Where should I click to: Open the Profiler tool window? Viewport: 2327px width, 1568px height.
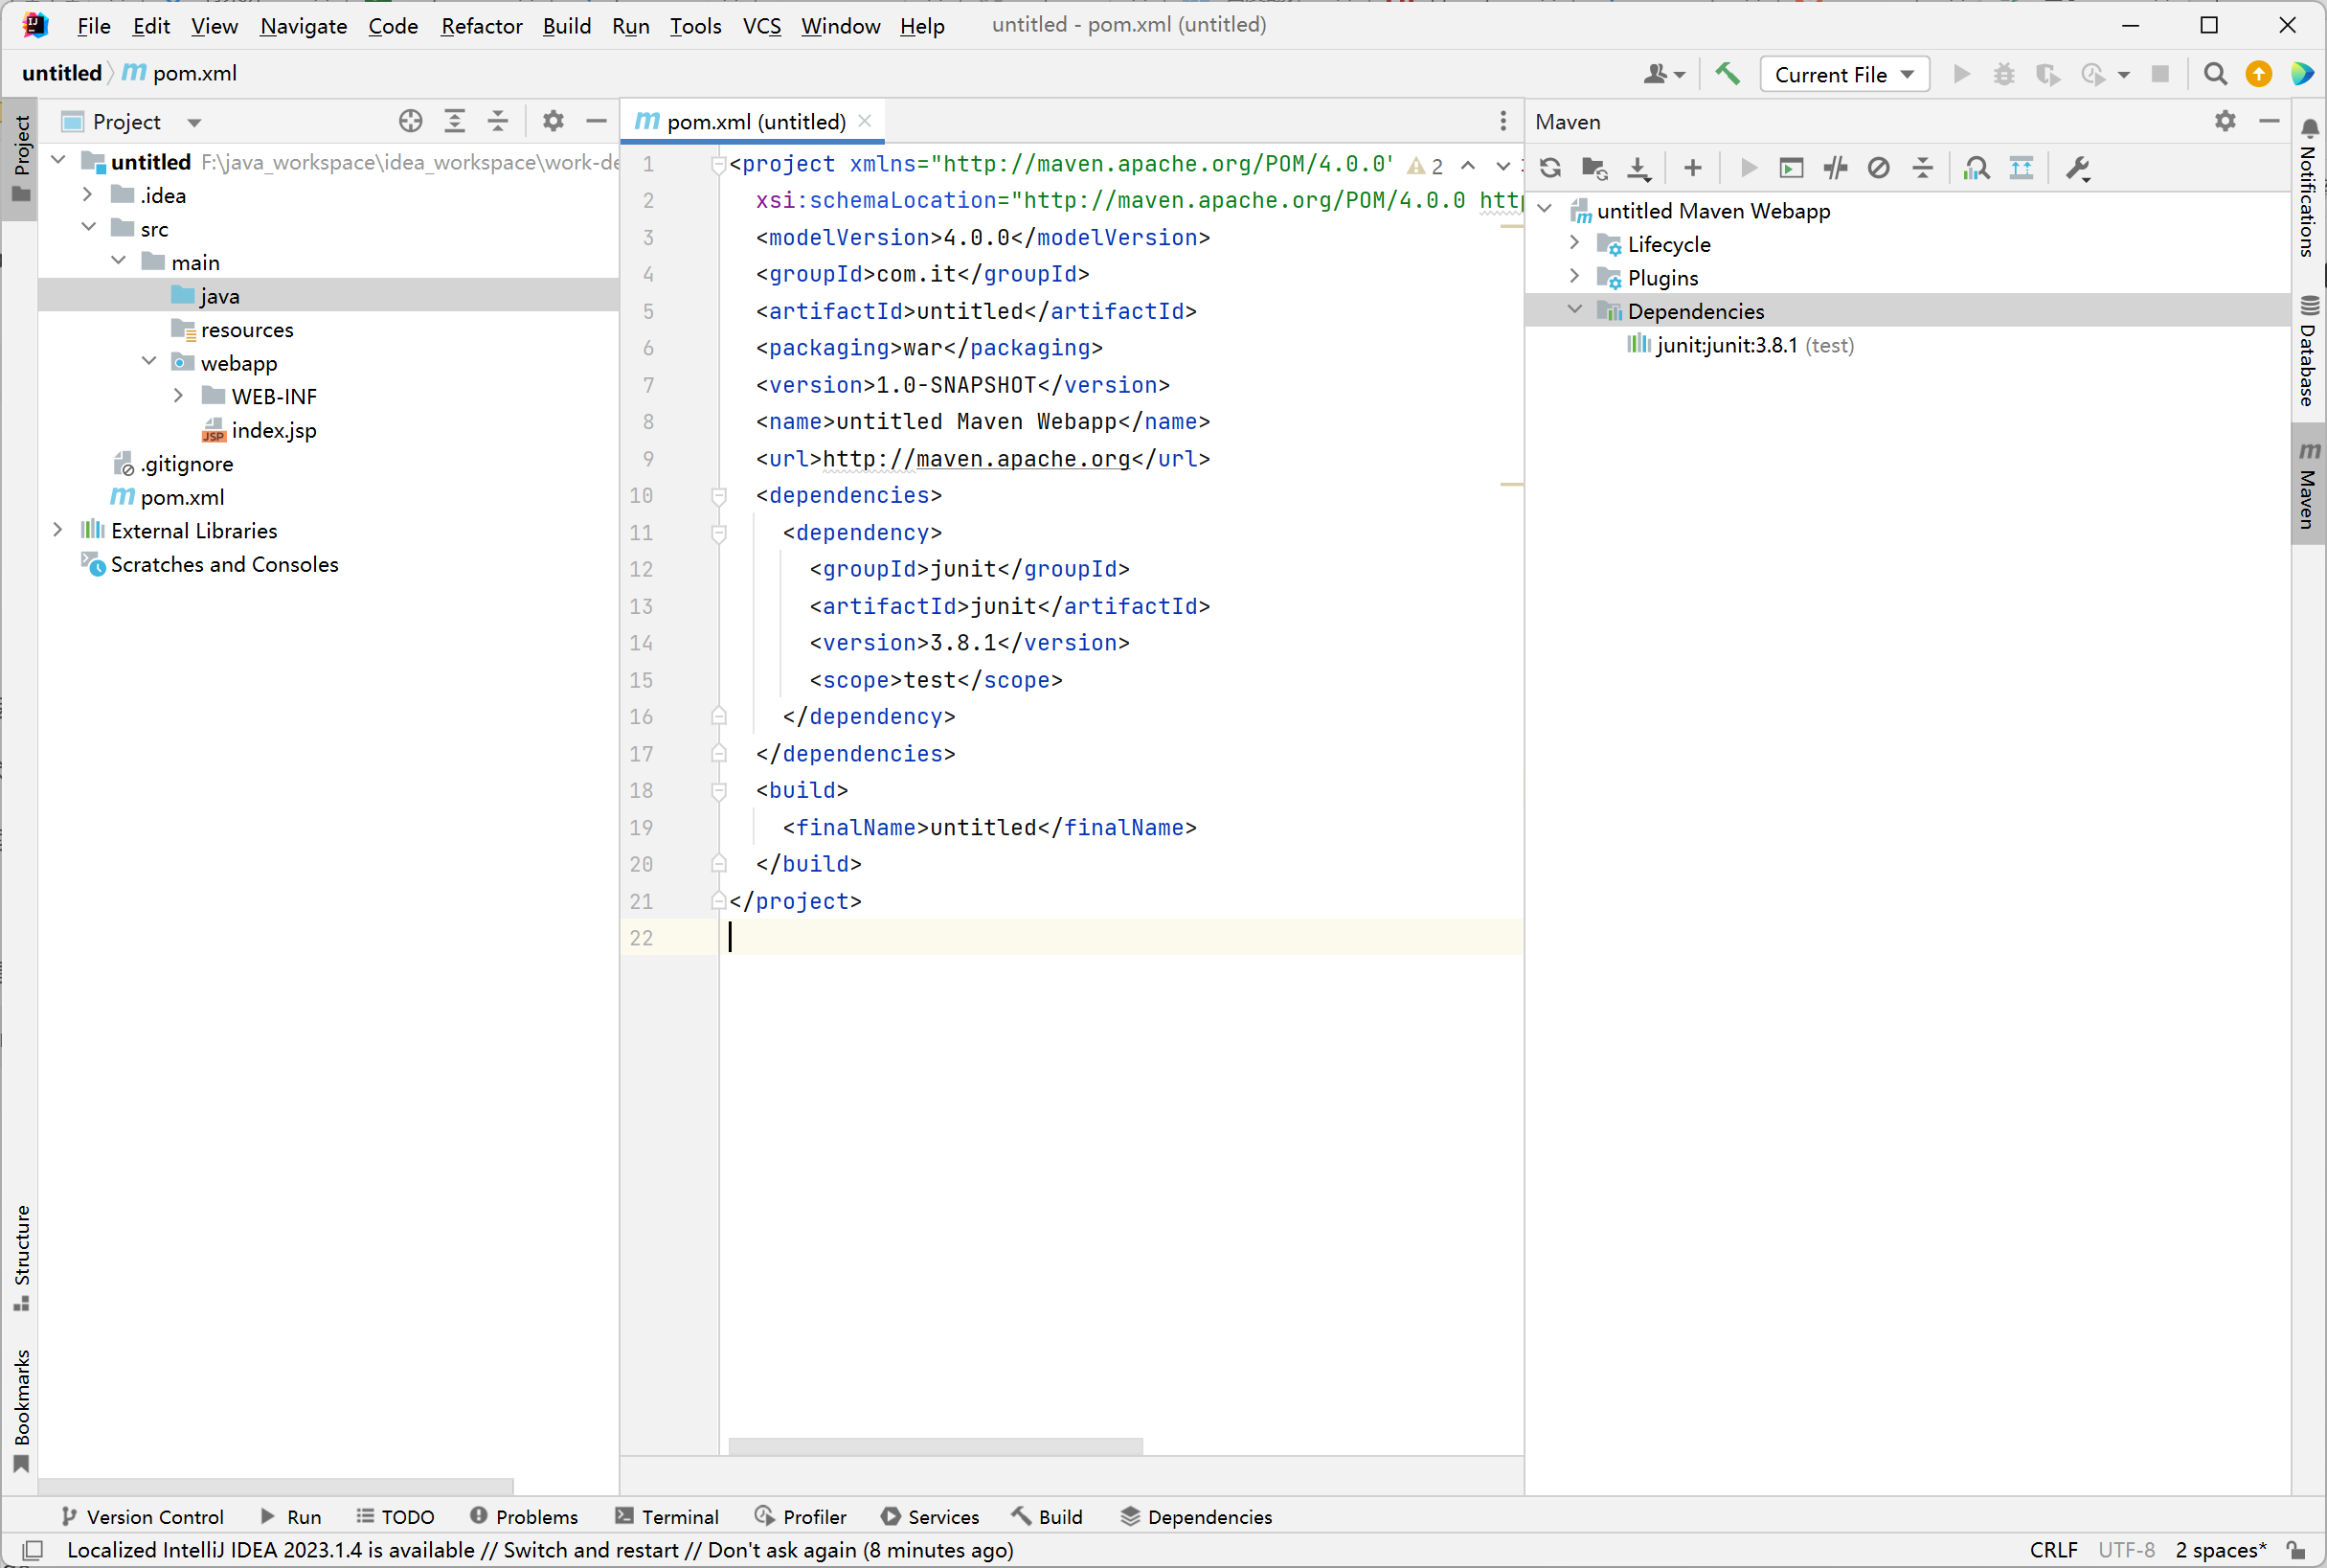801,1516
